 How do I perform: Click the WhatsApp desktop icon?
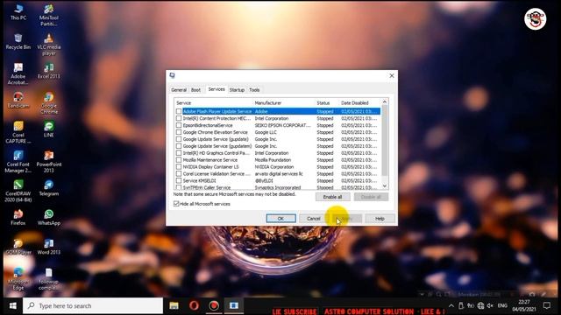(x=49, y=217)
